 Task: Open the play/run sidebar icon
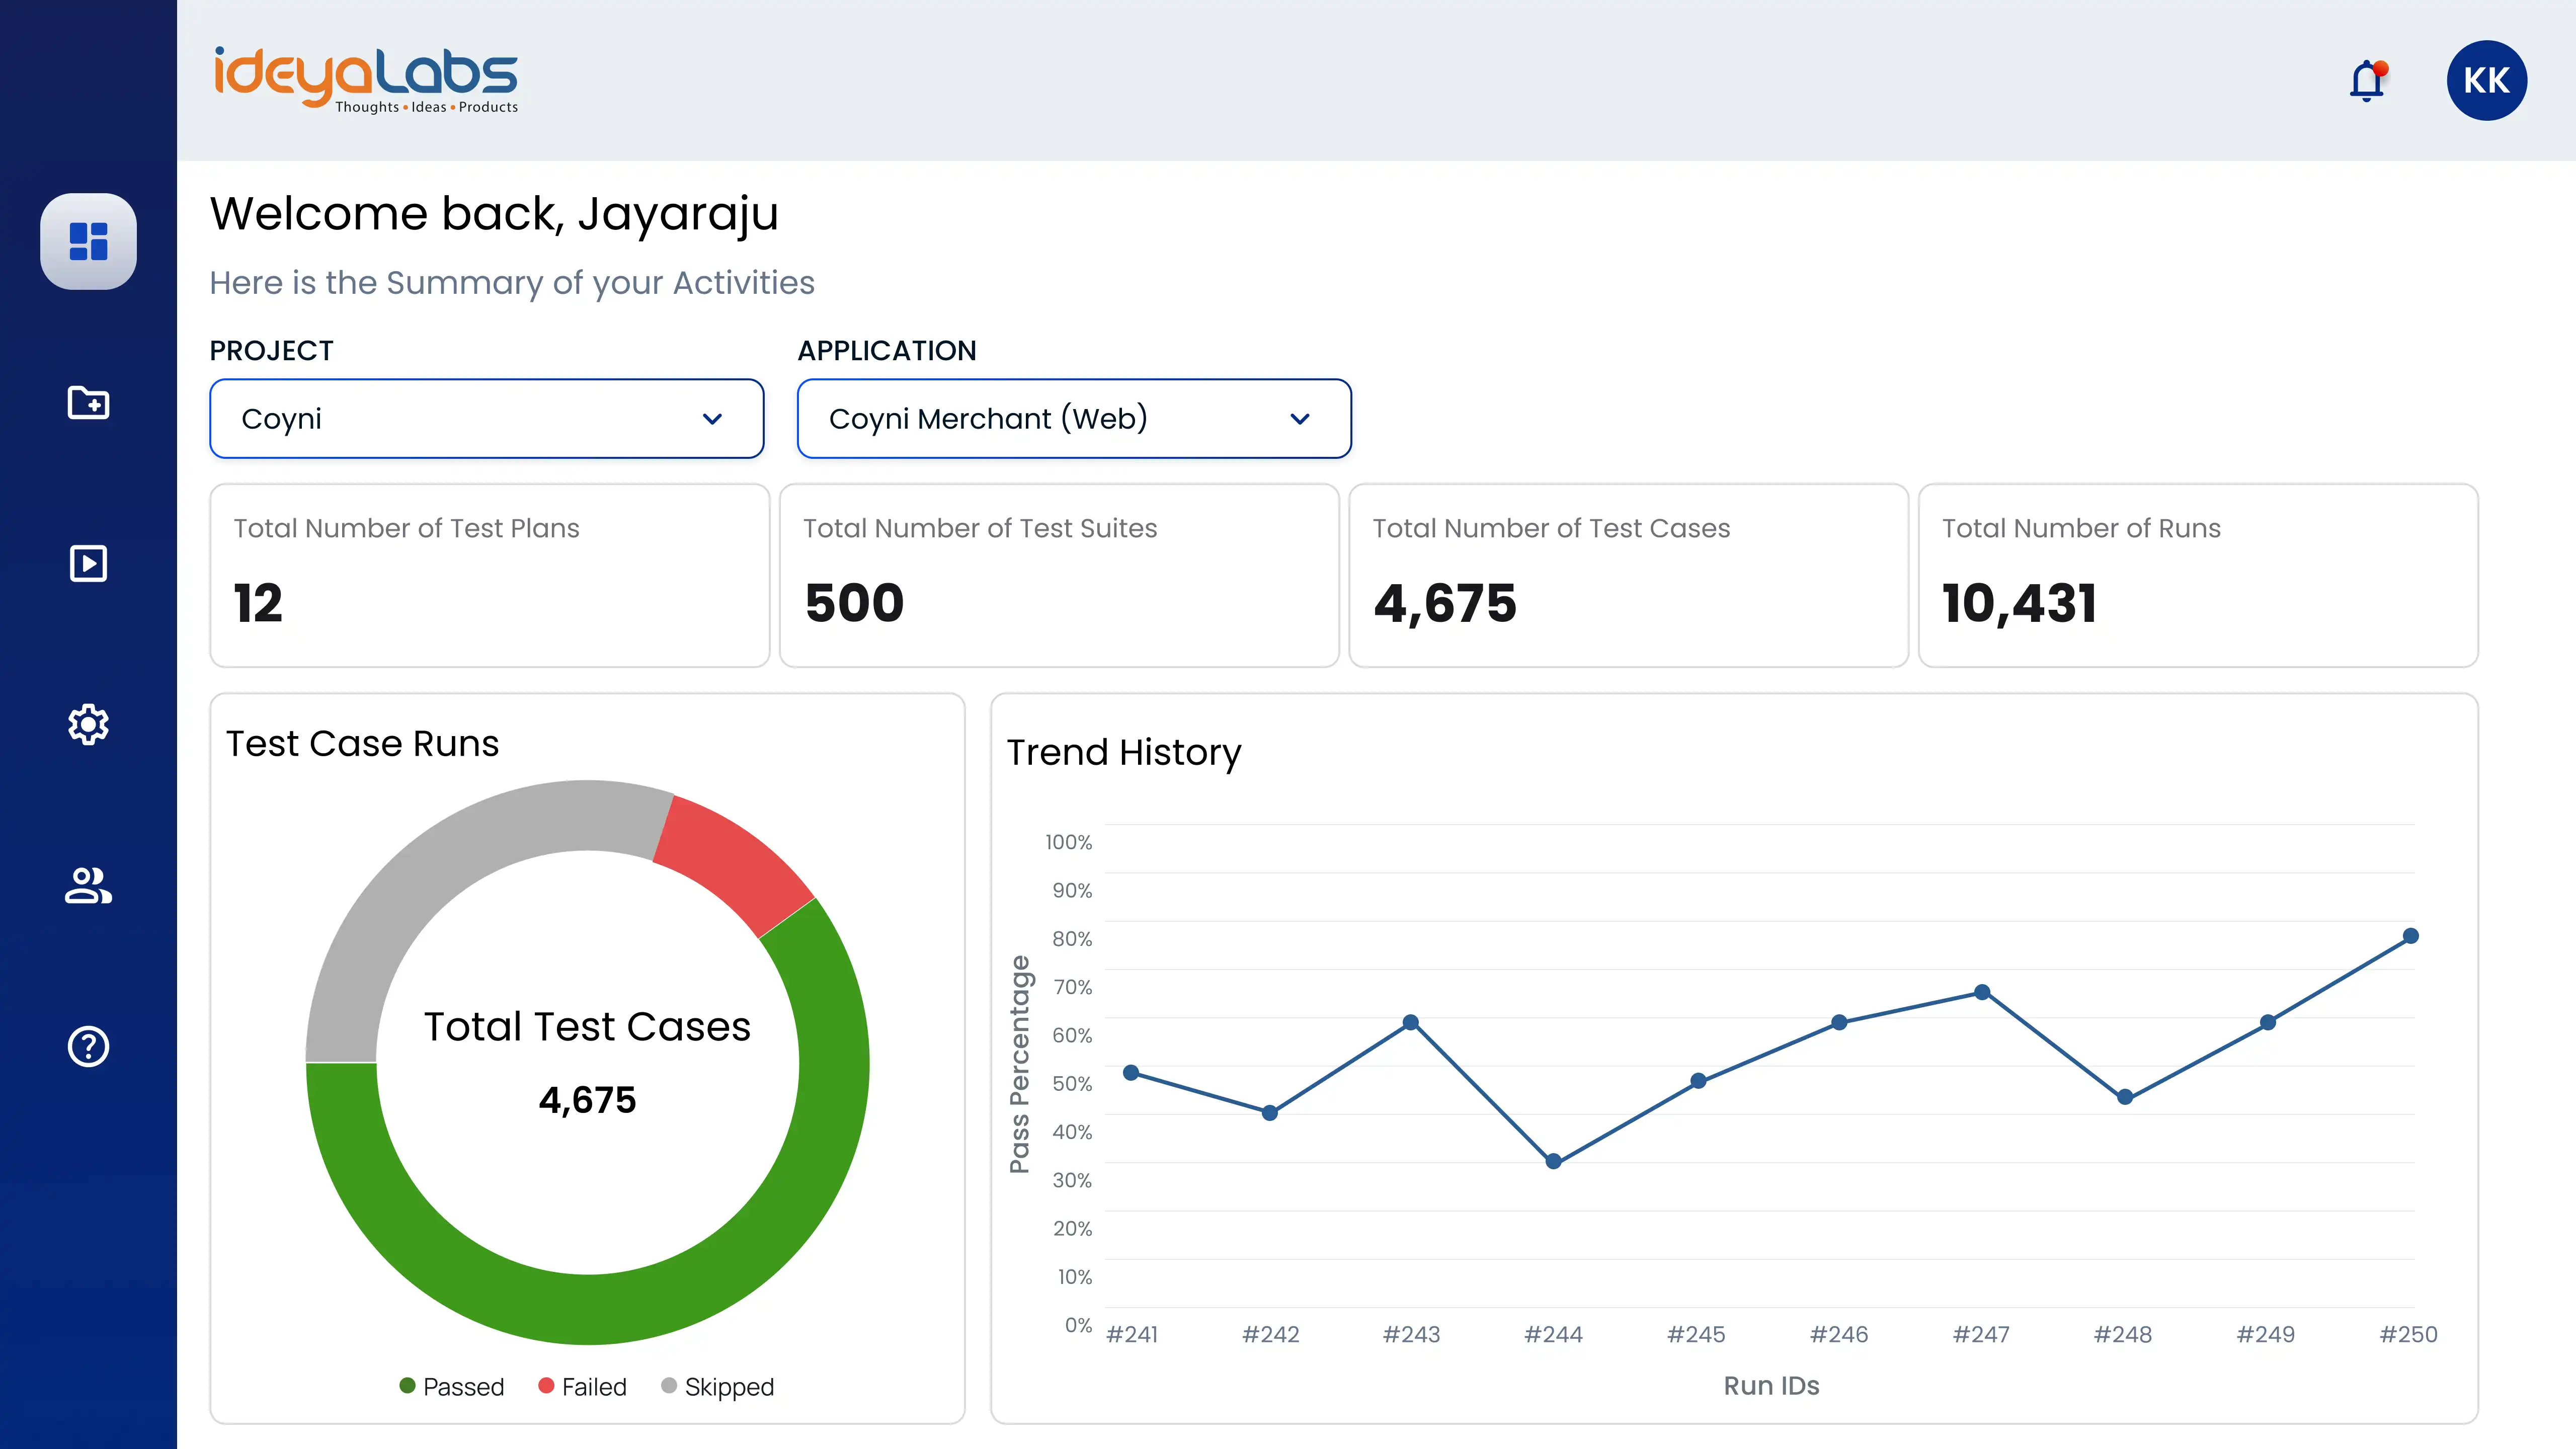(88, 563)
